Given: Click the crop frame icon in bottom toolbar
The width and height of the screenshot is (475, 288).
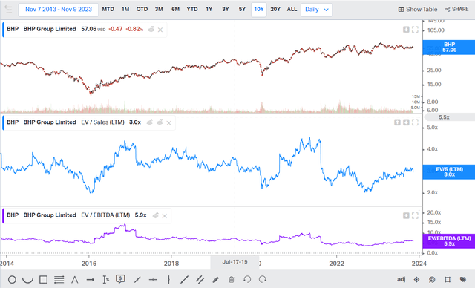Looking at the screenshot, I should coord(448,280).
